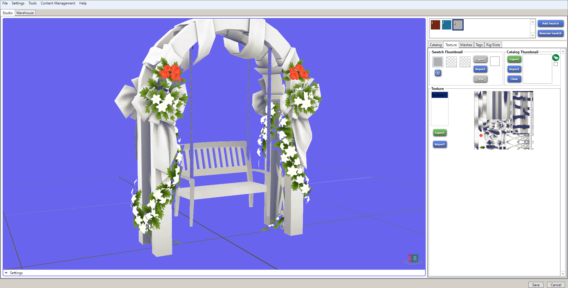Click the Texture panel scroll down arrow
Screen dimensions: 568x288
[563, 274]
